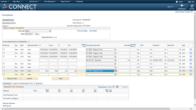Open the Self Service link at bottom

[x=7, y=106]
